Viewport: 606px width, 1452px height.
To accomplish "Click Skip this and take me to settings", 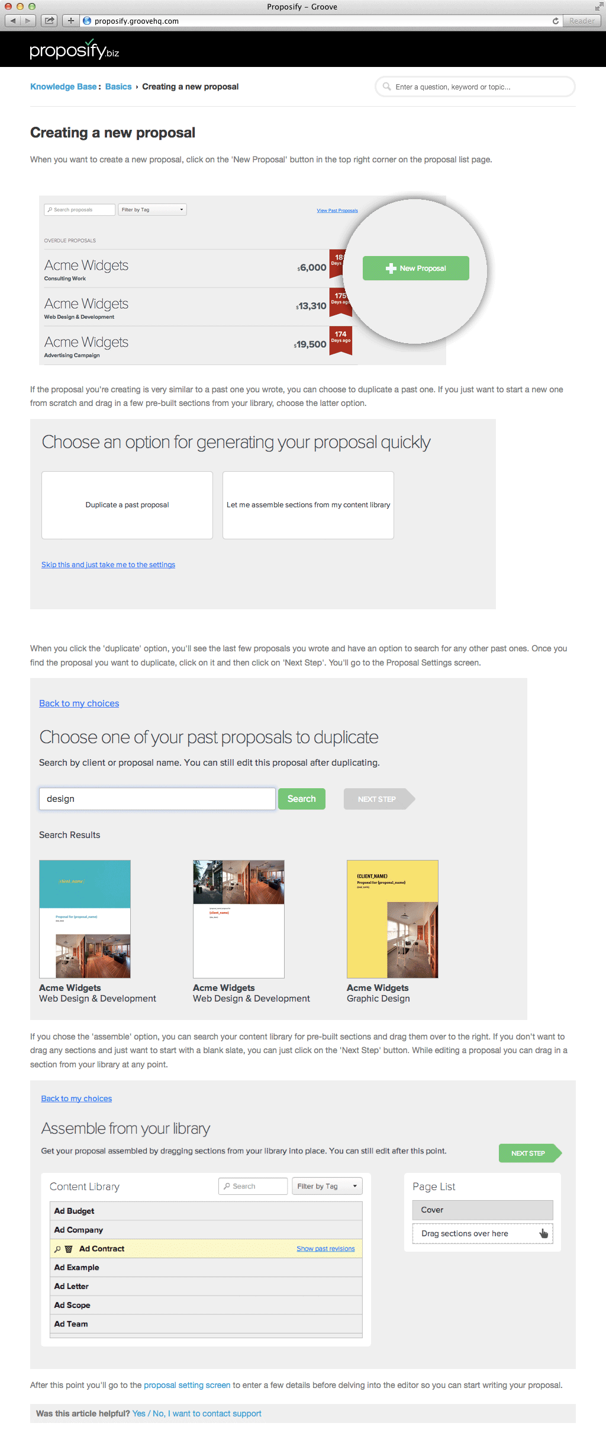I will (x=108, y=565).
